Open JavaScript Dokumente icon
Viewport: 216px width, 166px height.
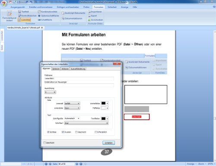[63, 13]
